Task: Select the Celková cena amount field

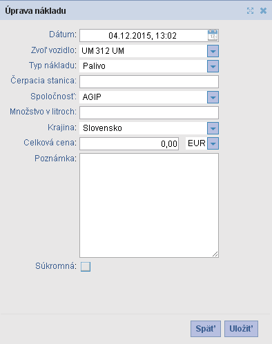Action: 129,143
